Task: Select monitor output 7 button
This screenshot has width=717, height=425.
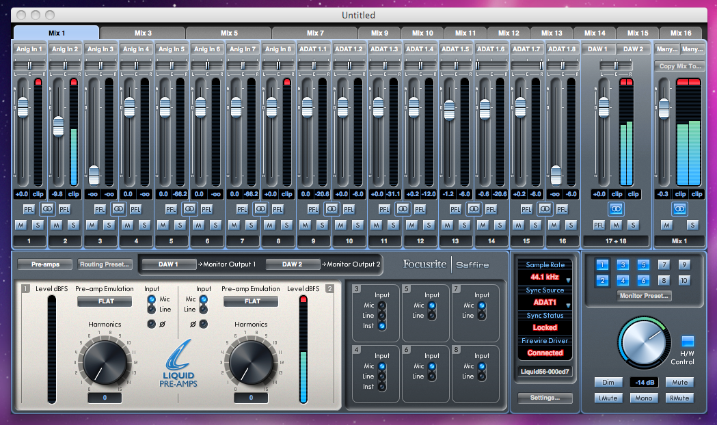Action: tap(664, 265)
